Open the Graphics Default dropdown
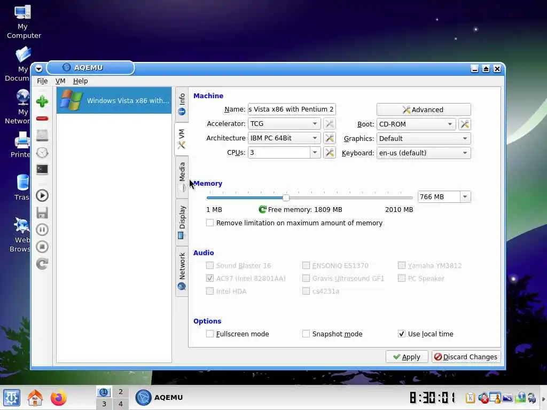The height and width of the screenshot is (410, 547). pos(424,138)
